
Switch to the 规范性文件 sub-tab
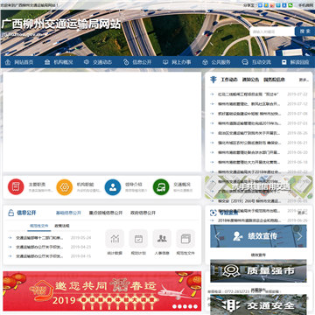(39, 226)
